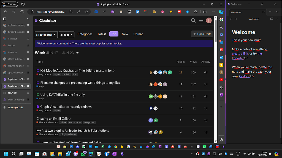Open the settings gear in the right sidebar
Image resolution: width=282 pixels, height=158 pixels.
(221, 140)
